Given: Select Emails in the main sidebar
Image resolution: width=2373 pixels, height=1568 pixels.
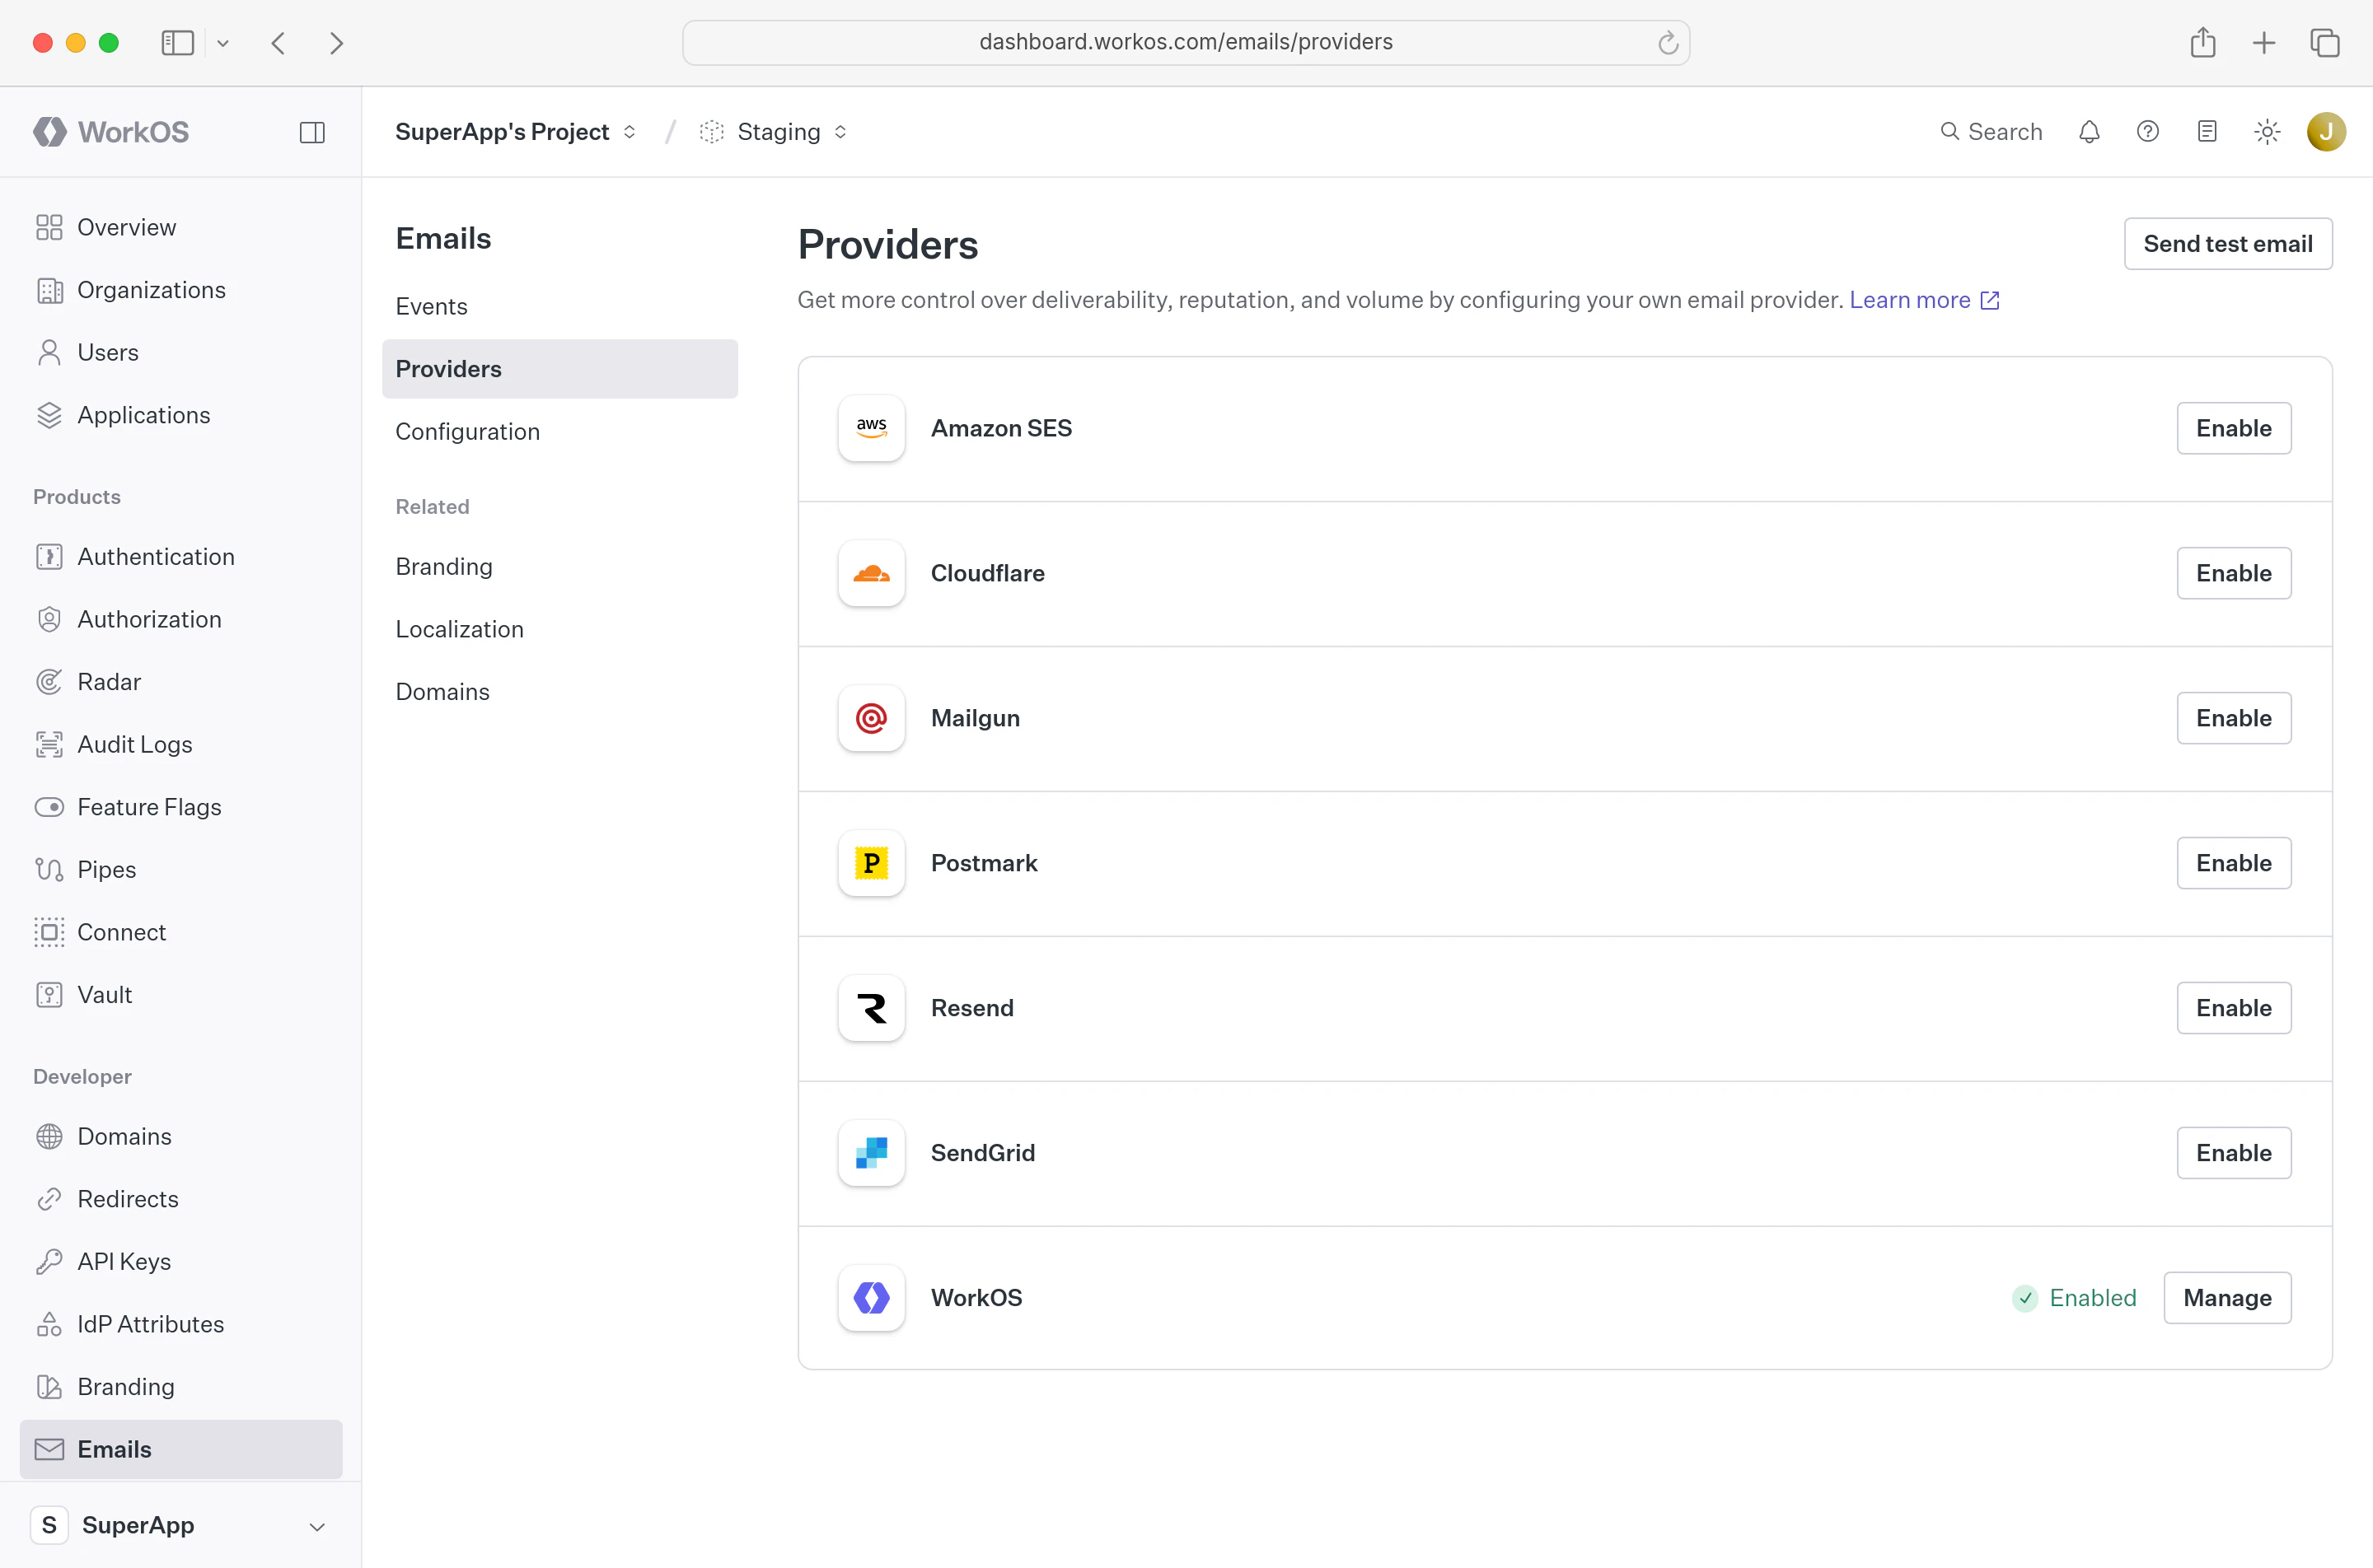Looking at the screenshot, I should click(x=180, y=1449).
